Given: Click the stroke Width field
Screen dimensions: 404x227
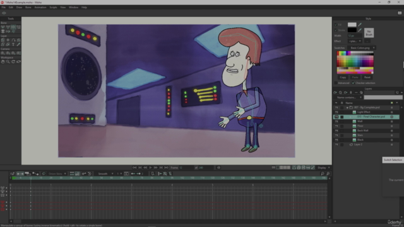Looking at the screenshot, I should pos(355,36).
